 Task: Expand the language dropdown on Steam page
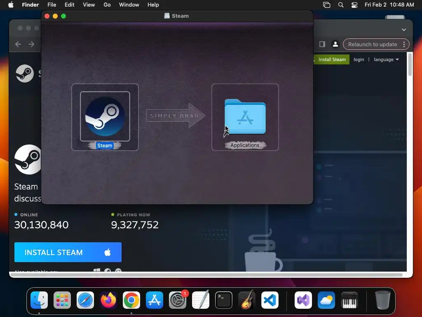coord(386,59)
